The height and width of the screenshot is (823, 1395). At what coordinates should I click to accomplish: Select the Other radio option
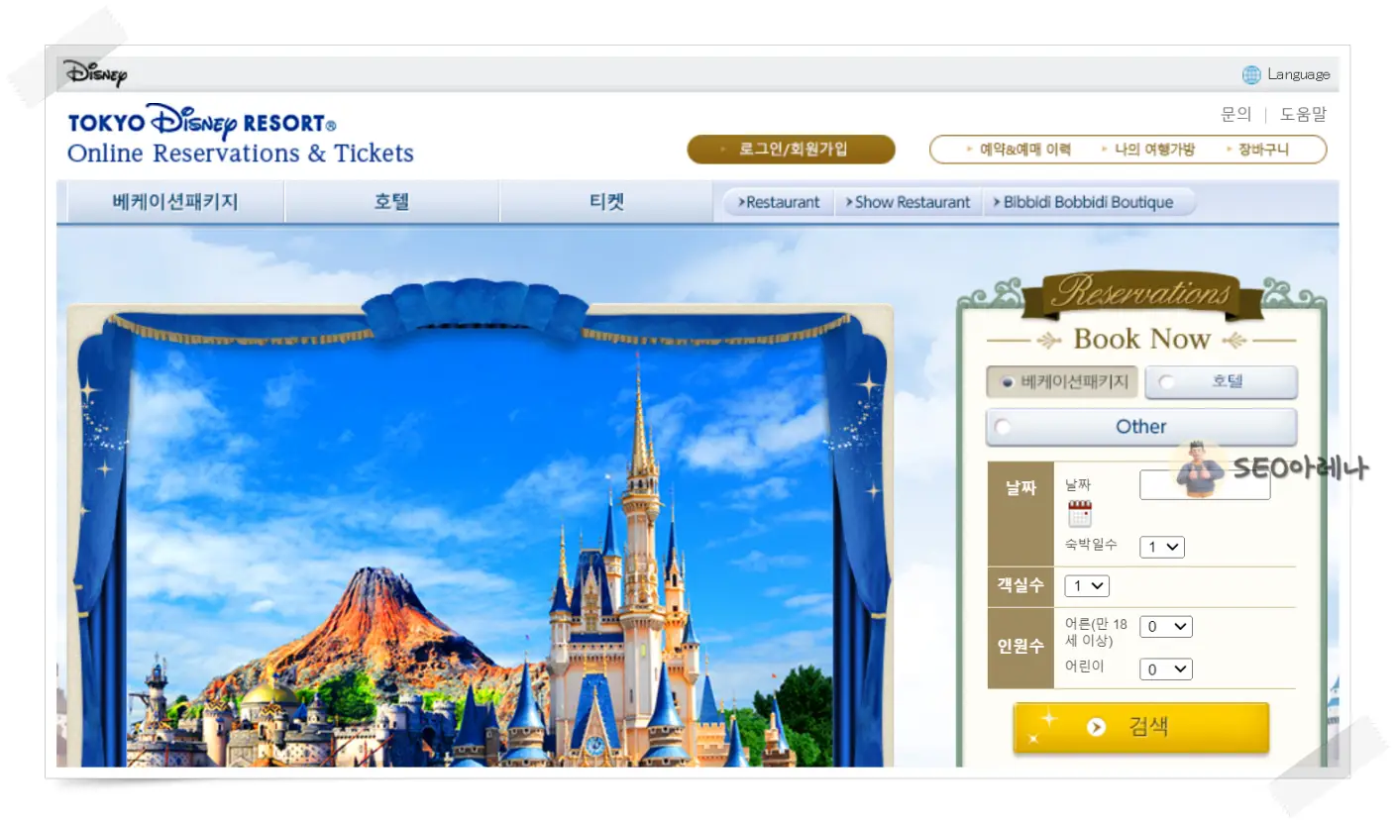click(1141, 427)
